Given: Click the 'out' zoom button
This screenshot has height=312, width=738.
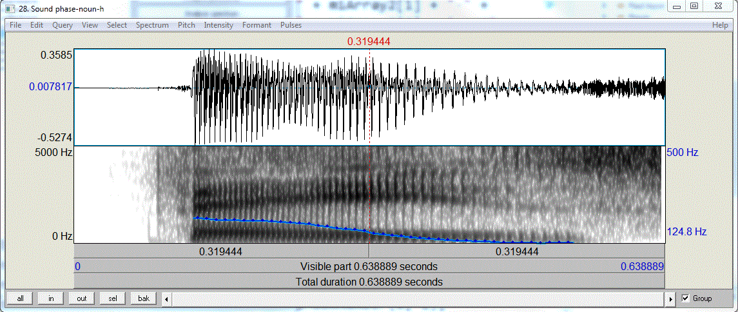Looking at the screenshot, I should point(81,298).
